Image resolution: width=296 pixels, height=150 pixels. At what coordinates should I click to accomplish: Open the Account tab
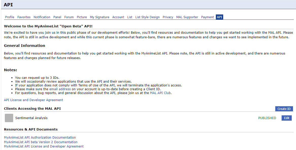click(x=118, y=17)
